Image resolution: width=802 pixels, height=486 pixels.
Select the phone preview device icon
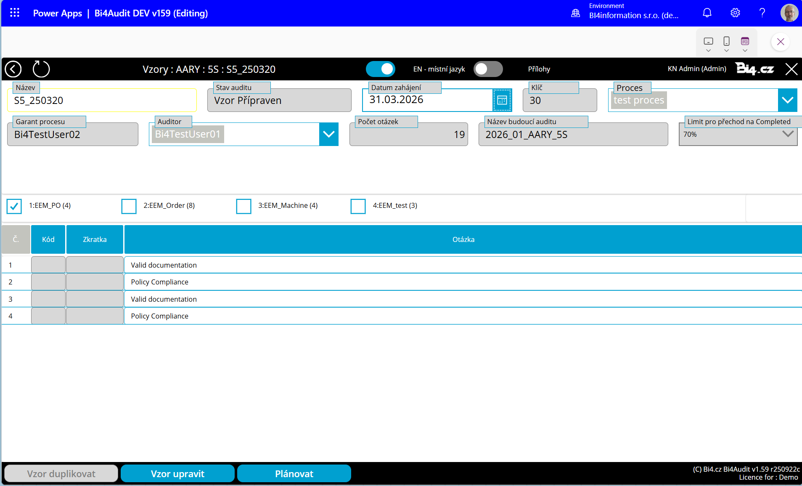[726, 41]
